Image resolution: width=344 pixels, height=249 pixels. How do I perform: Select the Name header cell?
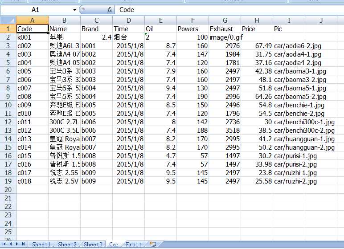click(x=64, y=29)
